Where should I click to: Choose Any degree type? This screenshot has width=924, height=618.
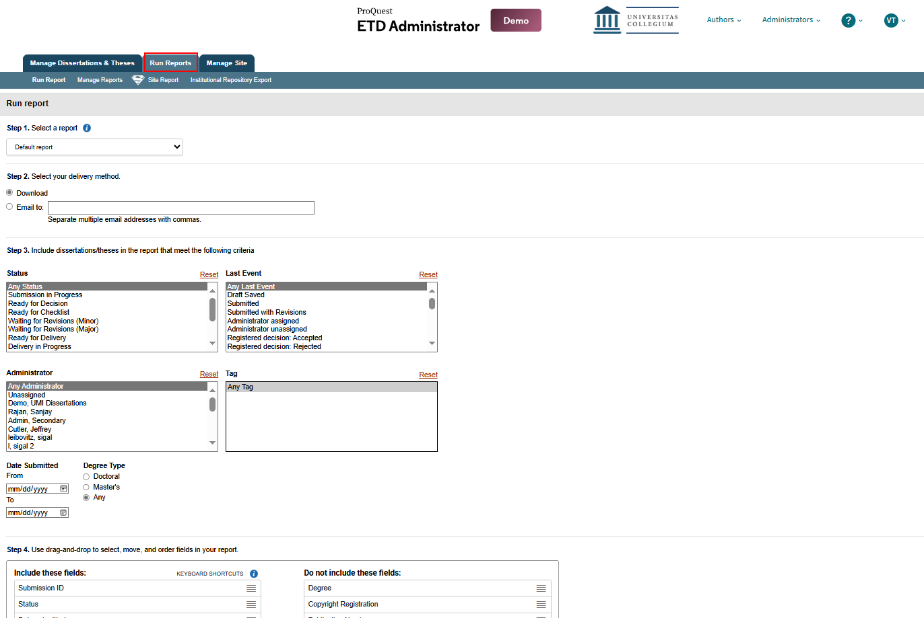86,498
